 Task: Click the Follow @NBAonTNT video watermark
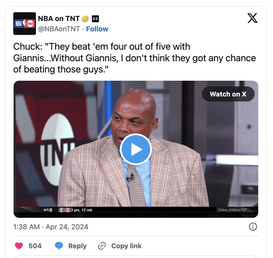tap(233, 210)
